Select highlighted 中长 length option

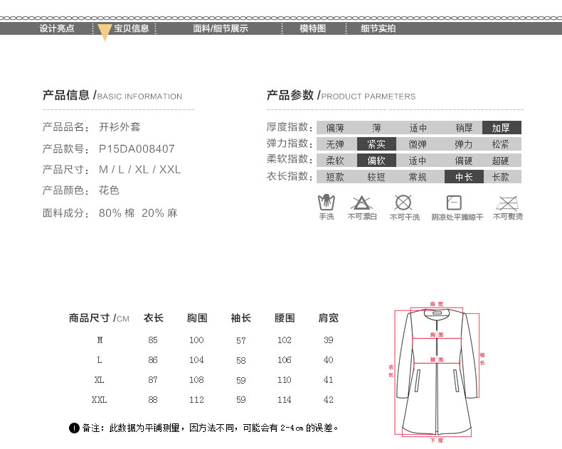pyautogui.click(x=464, y=177)
